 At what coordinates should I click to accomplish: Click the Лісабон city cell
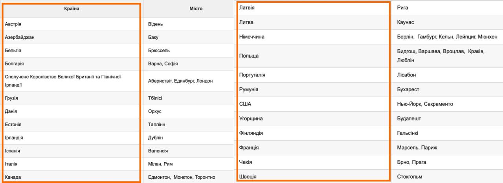pyautogui.click(x=406, y=75)
